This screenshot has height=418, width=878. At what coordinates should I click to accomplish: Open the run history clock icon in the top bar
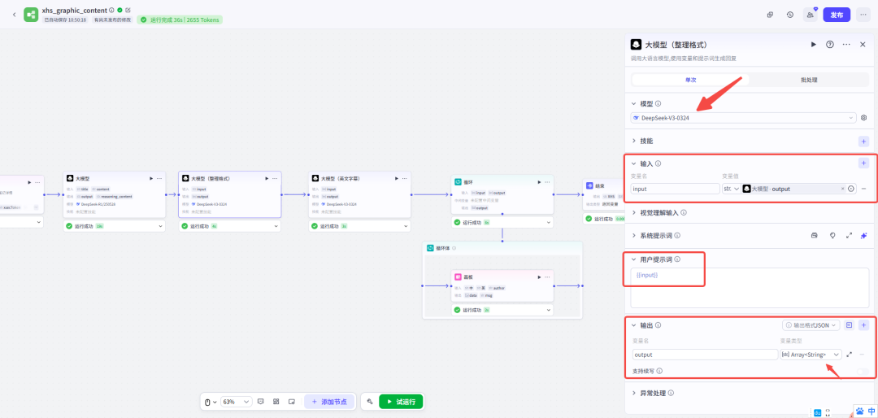789,15
